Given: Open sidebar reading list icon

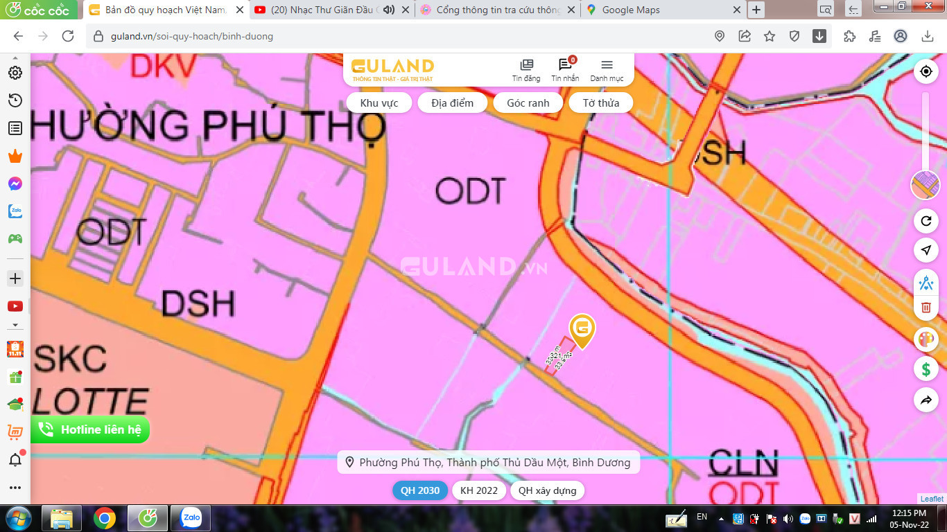Looking at the screenshot, I should [15, 128].
